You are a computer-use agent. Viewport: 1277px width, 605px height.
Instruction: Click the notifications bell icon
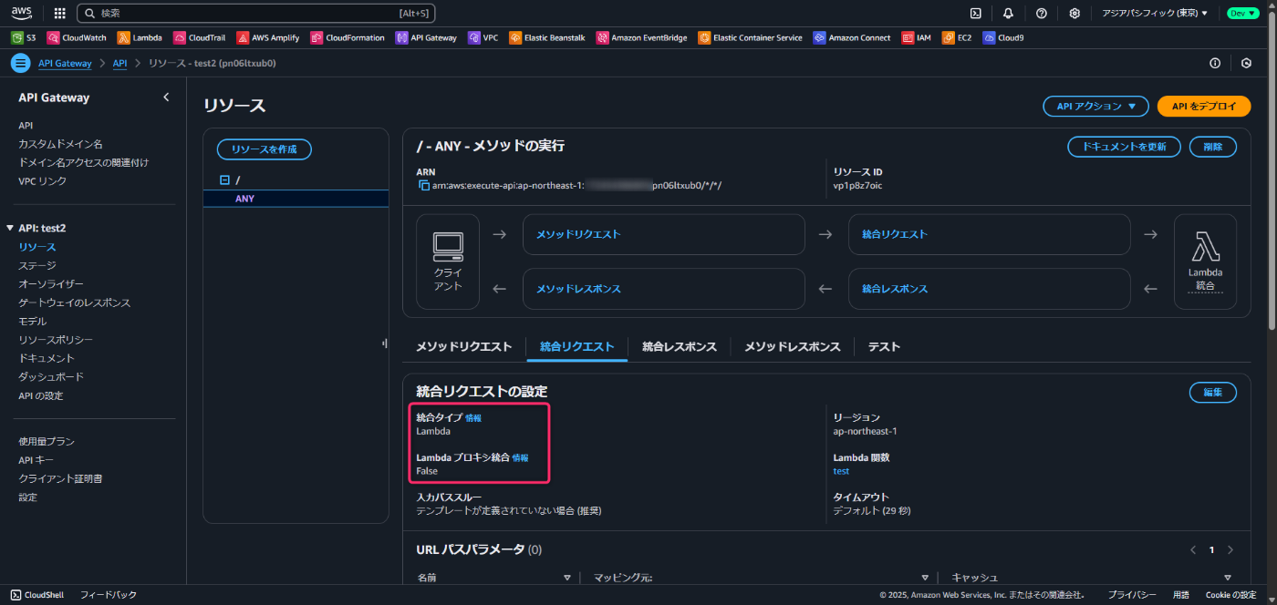tap(1007, 13)
